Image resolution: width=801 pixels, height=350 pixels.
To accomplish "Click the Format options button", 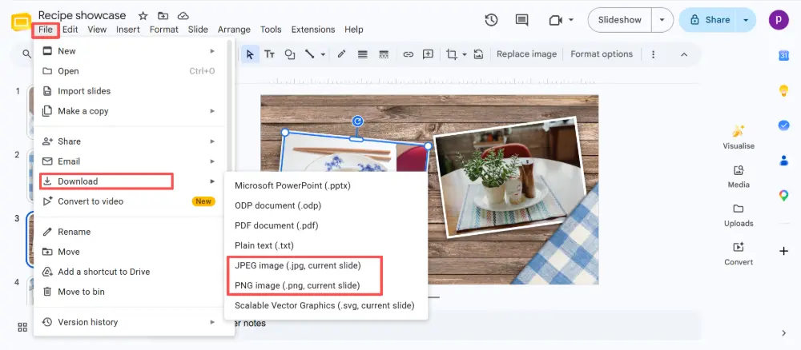I will pos(602,54).
